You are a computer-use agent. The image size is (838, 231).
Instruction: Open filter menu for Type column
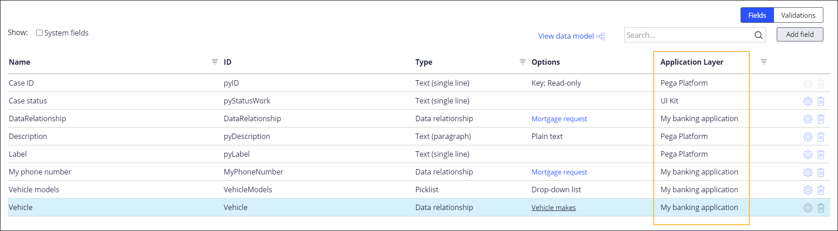coord(522,62)
